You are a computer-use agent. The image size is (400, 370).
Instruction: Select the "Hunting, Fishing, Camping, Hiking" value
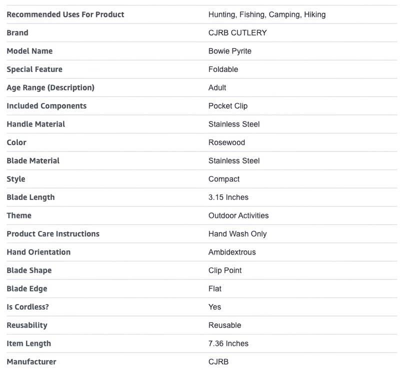pyautogui.click(x=266, y=14)
